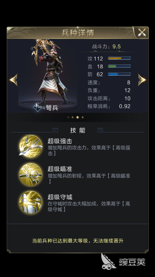Viewport: 155px width, 277px height.
Task: Tap the crossbowman character model
Action: tap(49, 72)
